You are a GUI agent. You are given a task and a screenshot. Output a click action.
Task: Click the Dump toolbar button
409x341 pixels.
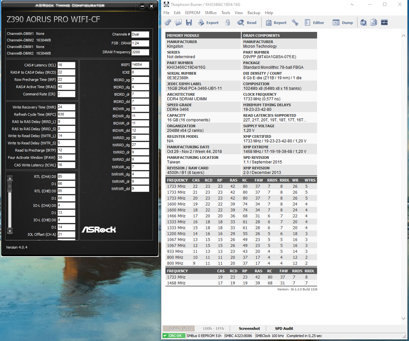click(x=343, y=22)
